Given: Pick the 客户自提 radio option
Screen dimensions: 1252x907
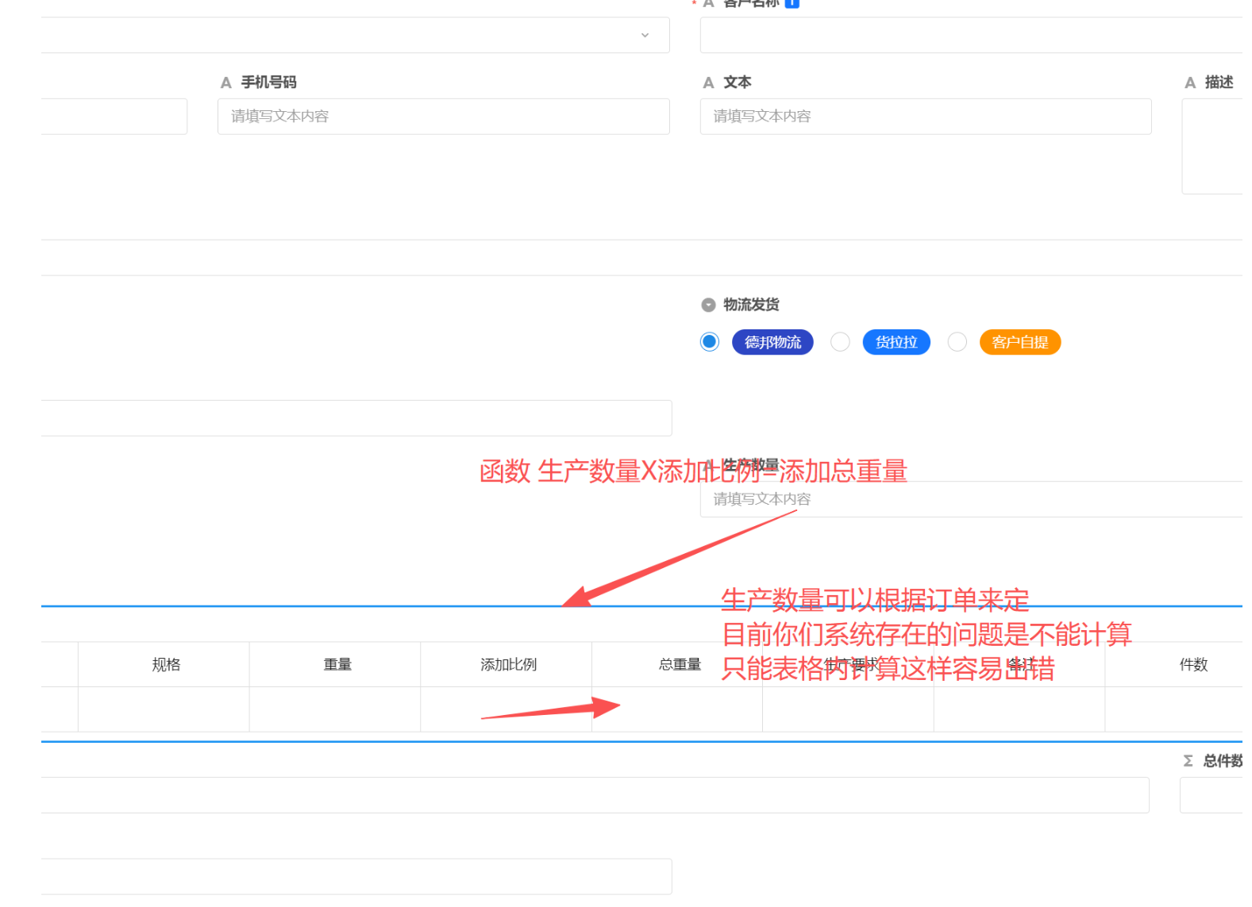Looking at the screenshot, I should click(957, 342).
